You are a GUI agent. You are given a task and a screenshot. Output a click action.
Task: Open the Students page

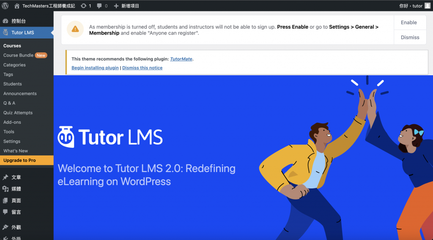point(12,84)
